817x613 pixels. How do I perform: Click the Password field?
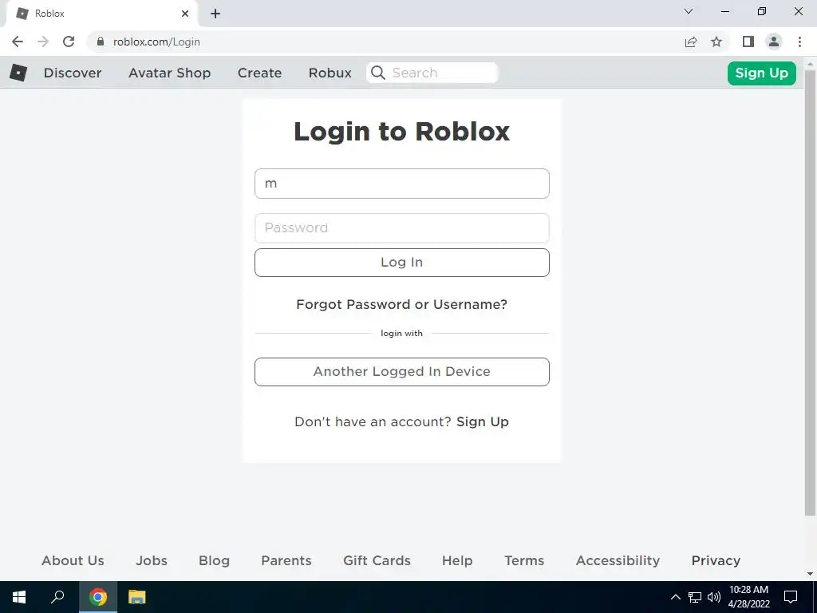click(402, 227)
